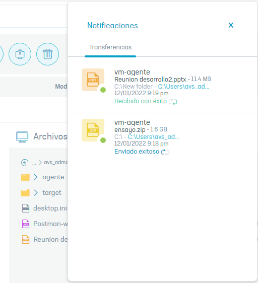The height and width of the screenshot is (283, 258).
Task: Click the breadcrumb ellipsis item
Action: 34,163
